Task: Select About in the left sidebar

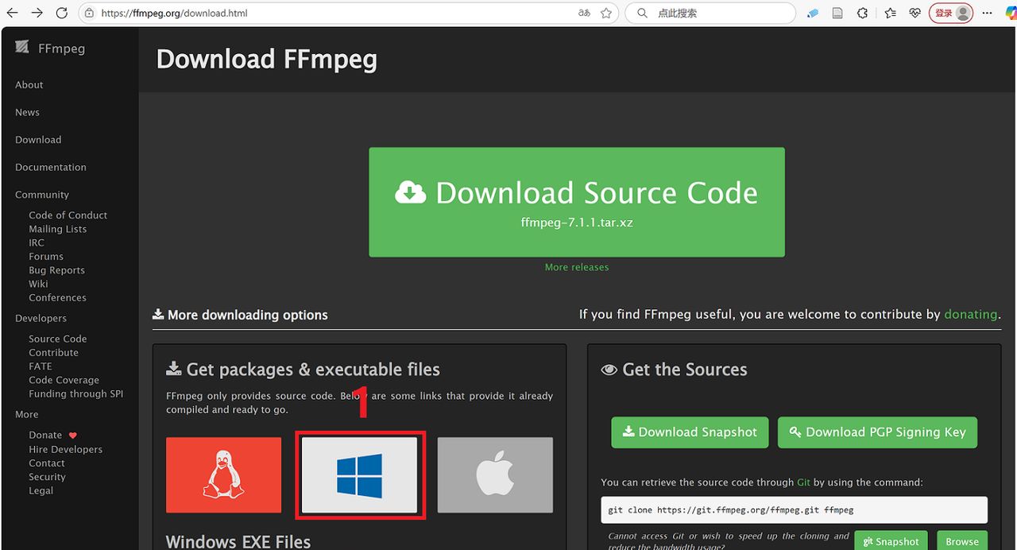Action: [x=29, y=85]
